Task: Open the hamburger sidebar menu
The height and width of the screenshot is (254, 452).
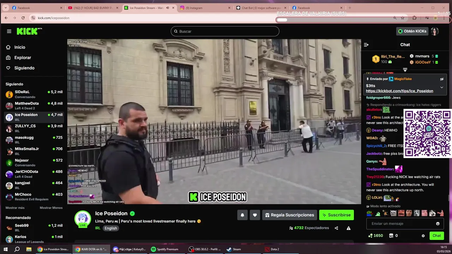Action: point(9,31)
